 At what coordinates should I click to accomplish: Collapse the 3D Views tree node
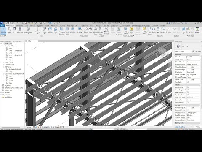(3, 67)
